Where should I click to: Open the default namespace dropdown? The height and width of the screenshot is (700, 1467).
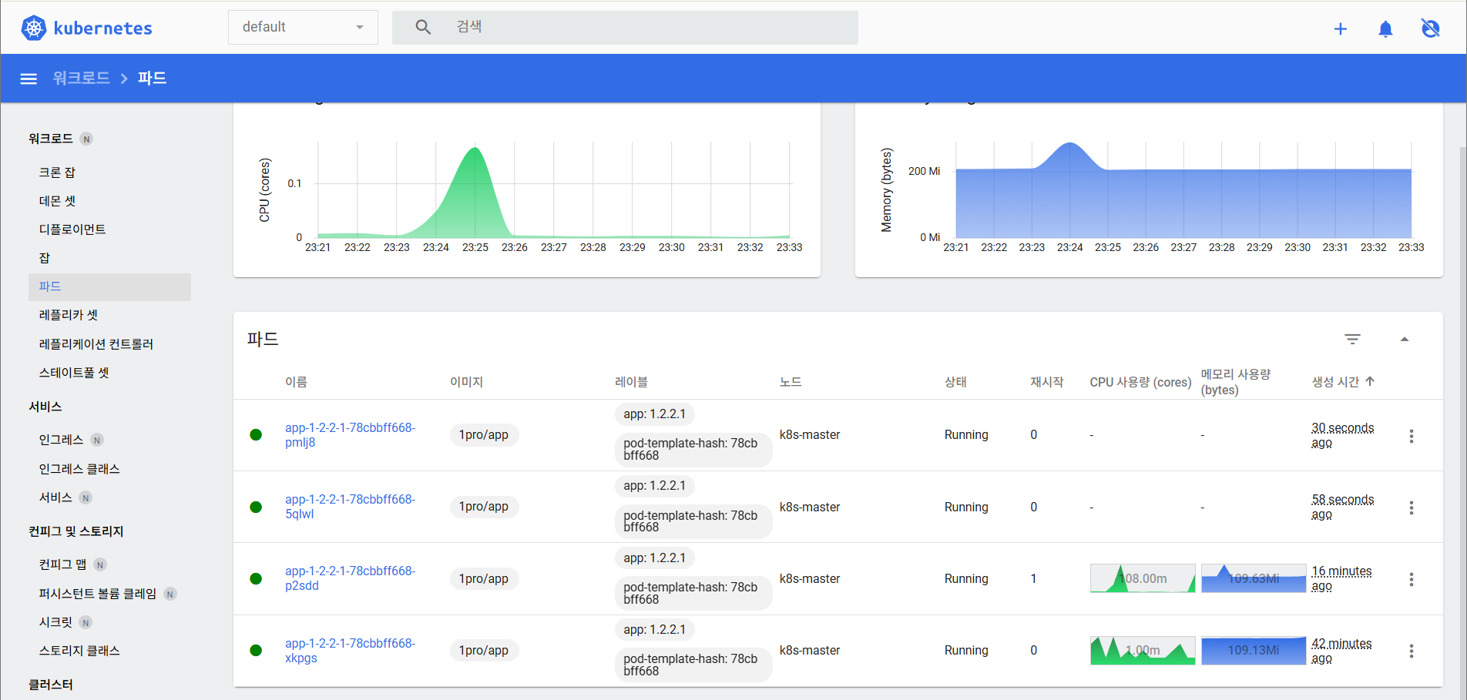(303, 27)
